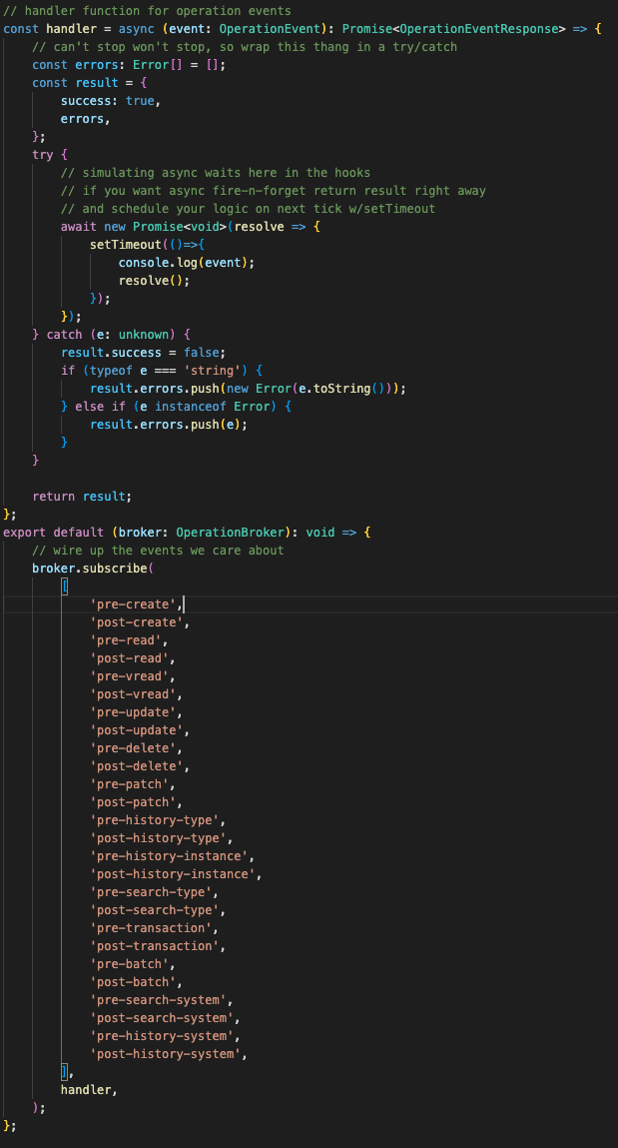Click the 'post-read' string
618x1148 pixels.
(130, 658)
